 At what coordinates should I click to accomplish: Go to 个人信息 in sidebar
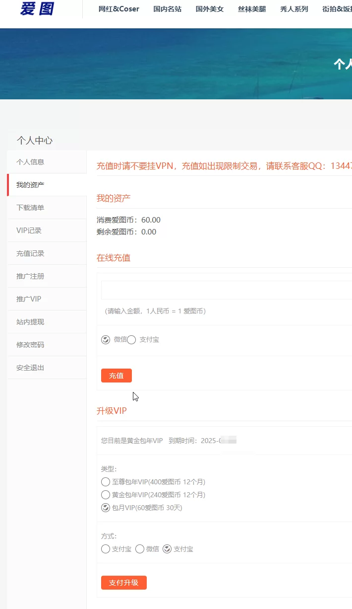pos(47,162)
